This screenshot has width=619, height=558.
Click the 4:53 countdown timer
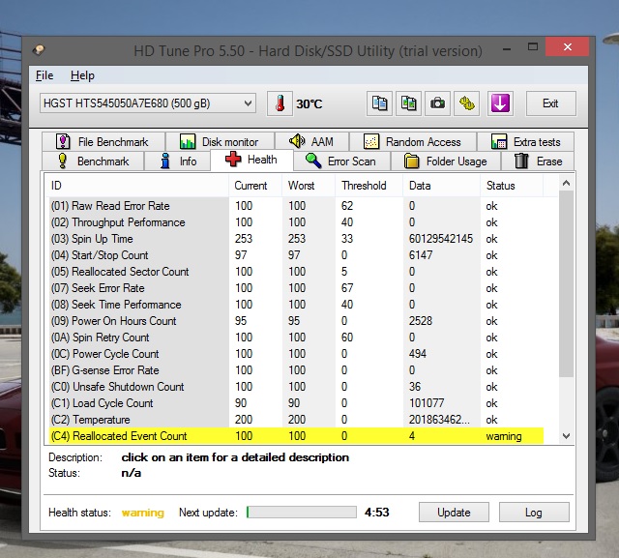(x=376, y=513)
